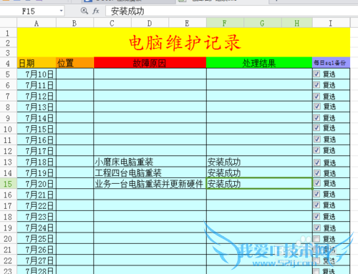The width and height of the screenshot is (358, 274).
Task: Click the cell 工程四台电脑重装
Action: 150,173
